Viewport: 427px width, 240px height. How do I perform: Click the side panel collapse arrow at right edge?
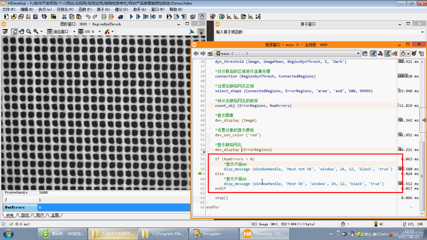coord(423,120)
